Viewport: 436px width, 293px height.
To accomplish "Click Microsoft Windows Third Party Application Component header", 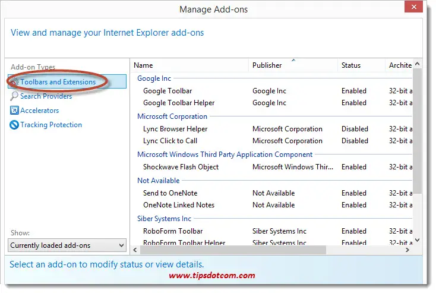I will [x=225, y=155].
